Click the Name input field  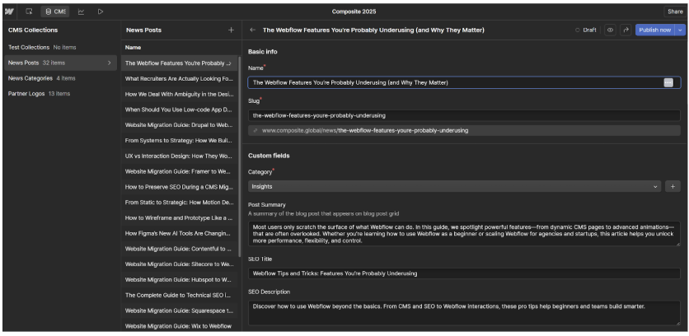coord(465,82)
